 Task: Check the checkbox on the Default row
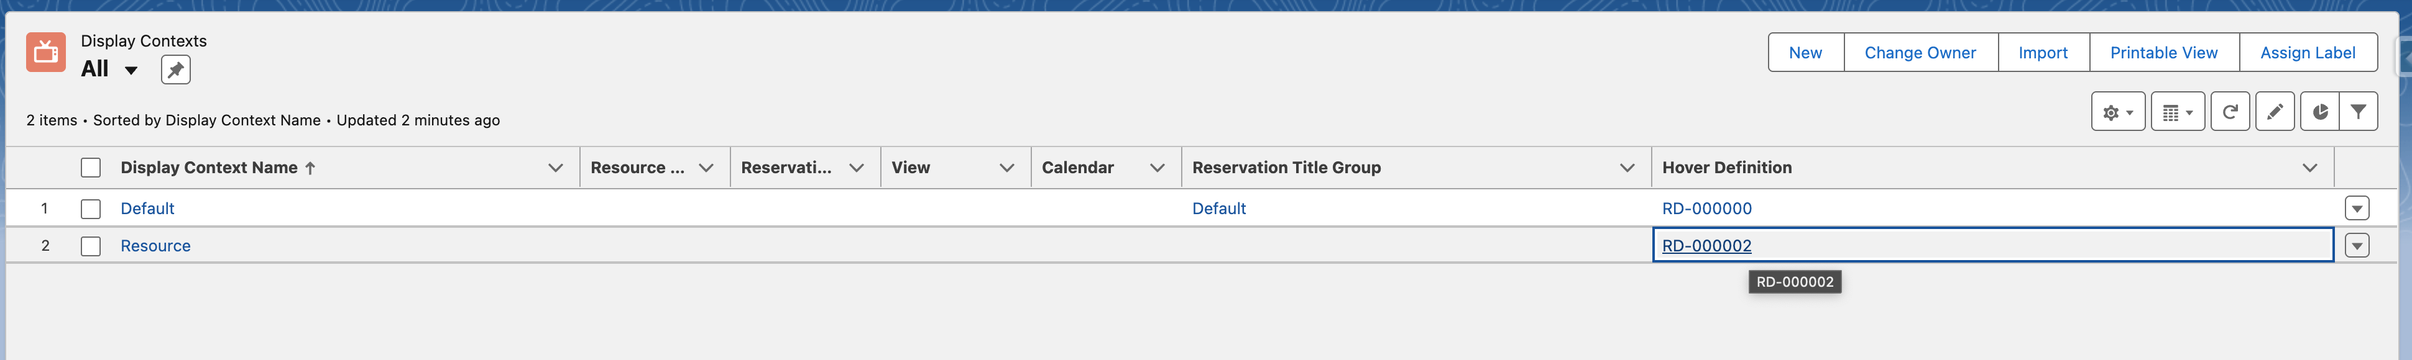point(91,209)
